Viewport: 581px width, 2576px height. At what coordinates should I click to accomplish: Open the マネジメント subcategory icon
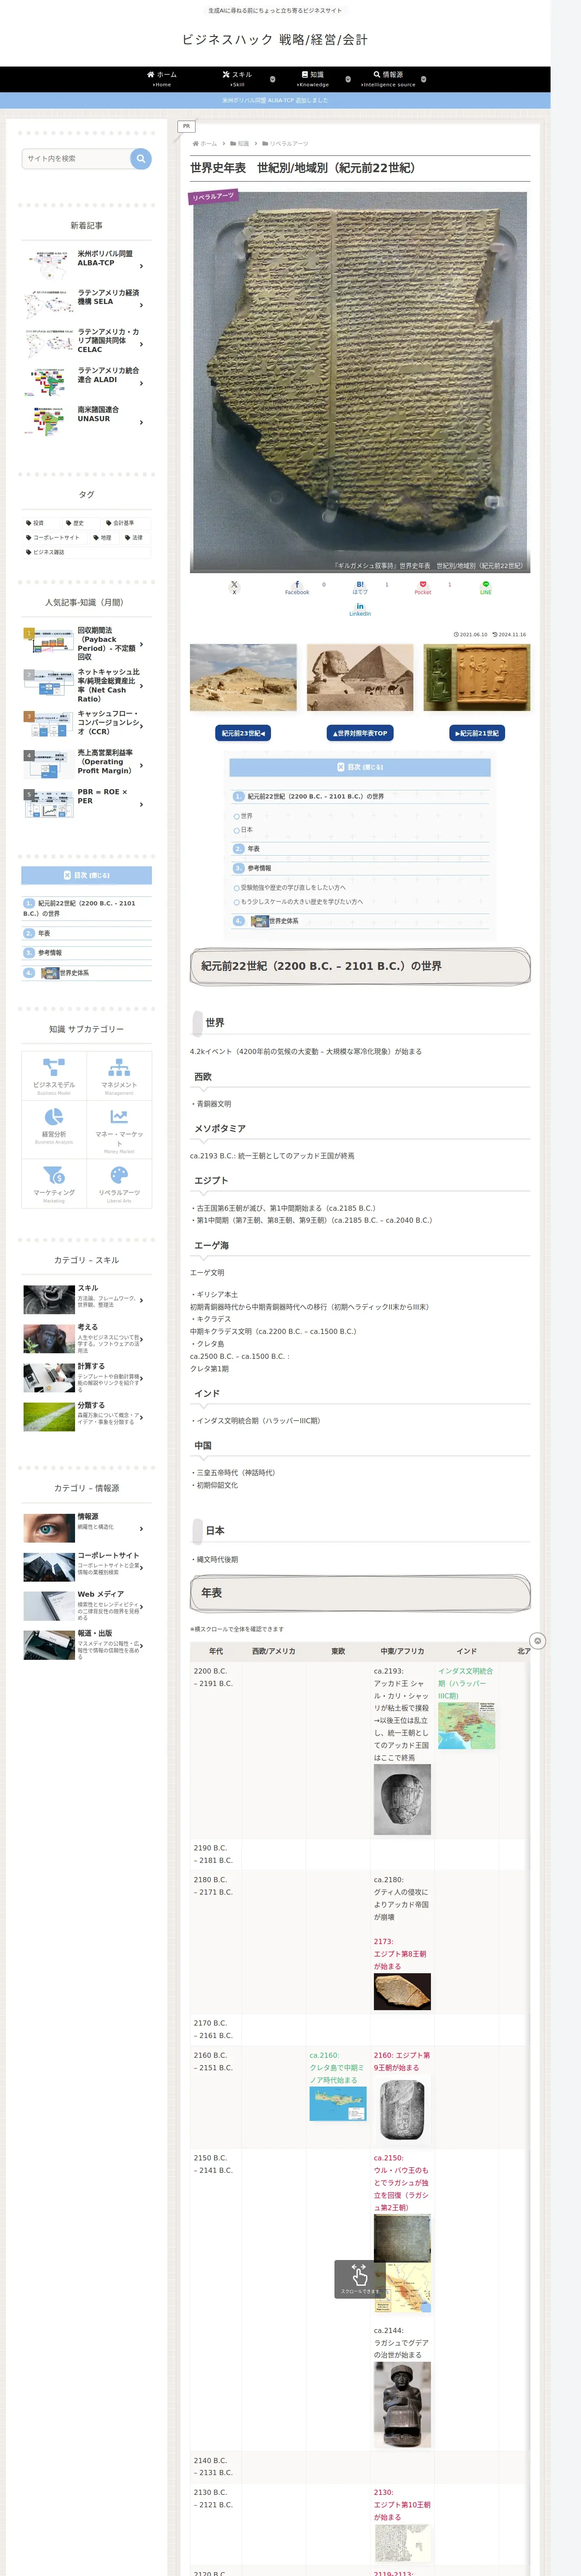pyautogui.click(x=119, y=1075)
